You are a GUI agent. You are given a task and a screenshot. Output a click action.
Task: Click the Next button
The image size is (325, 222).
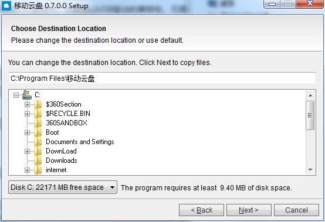click(x=249, y=210)
